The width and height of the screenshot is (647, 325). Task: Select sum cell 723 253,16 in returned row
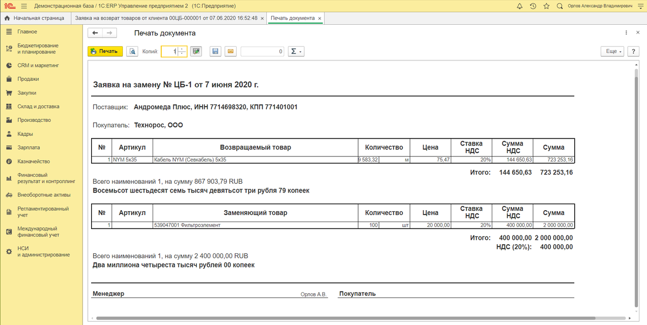click(554, 160)
